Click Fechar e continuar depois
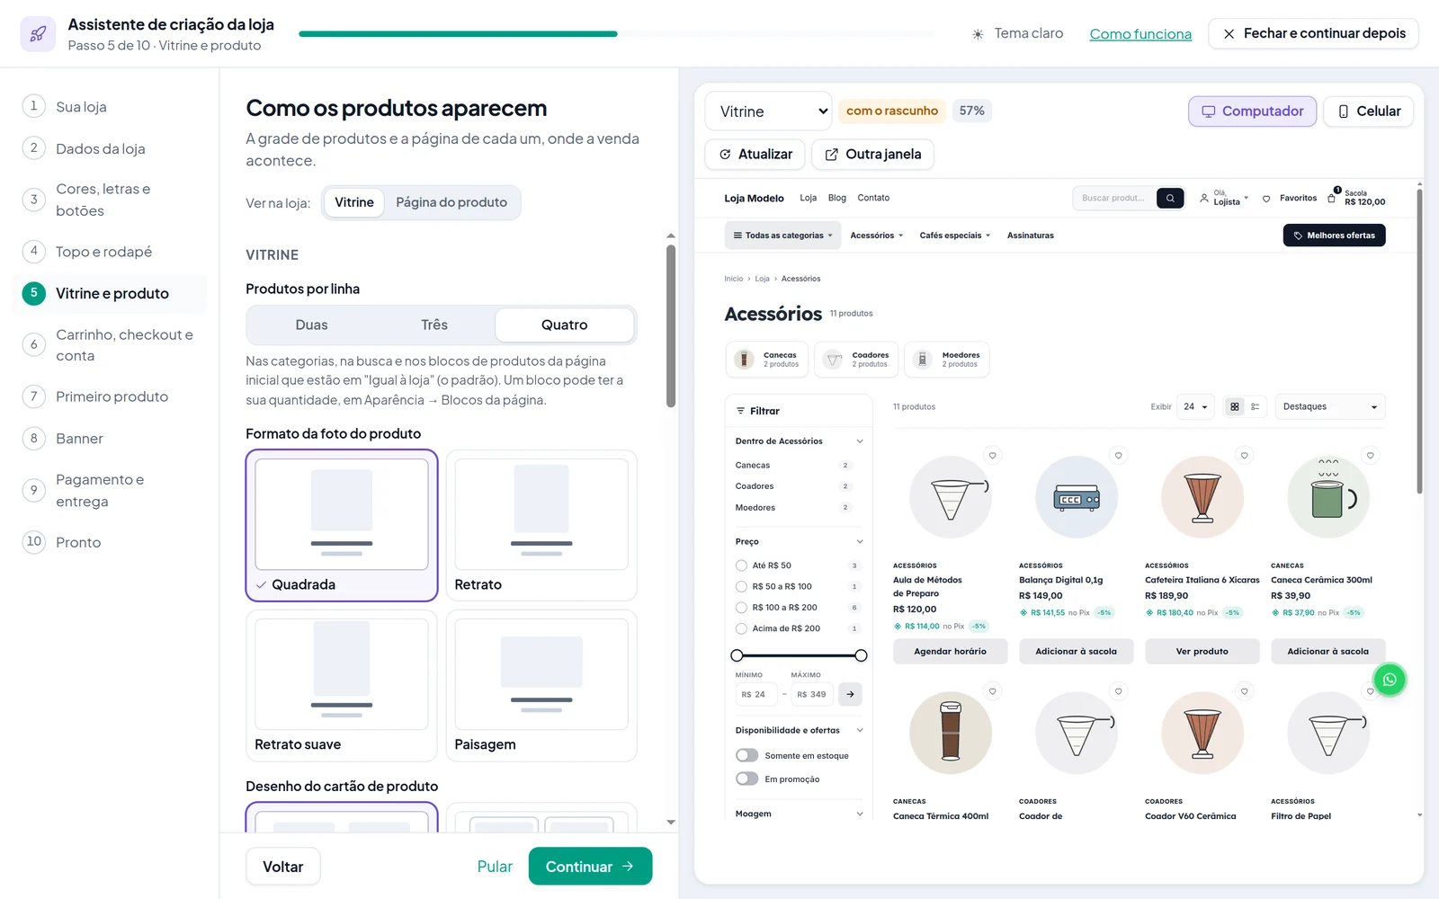1439x899 pixels. (1314, 33)
